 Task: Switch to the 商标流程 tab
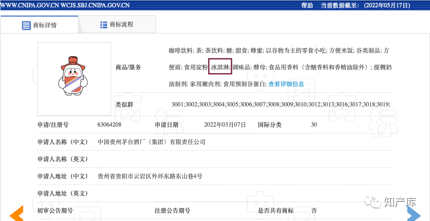pos(117,24)
